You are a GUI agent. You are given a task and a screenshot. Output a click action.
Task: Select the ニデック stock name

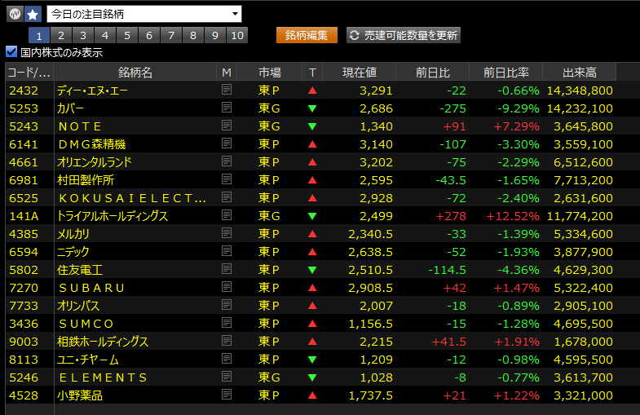73,252
